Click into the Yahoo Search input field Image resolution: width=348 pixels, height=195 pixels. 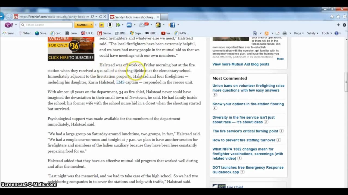[x=46, y=25]
